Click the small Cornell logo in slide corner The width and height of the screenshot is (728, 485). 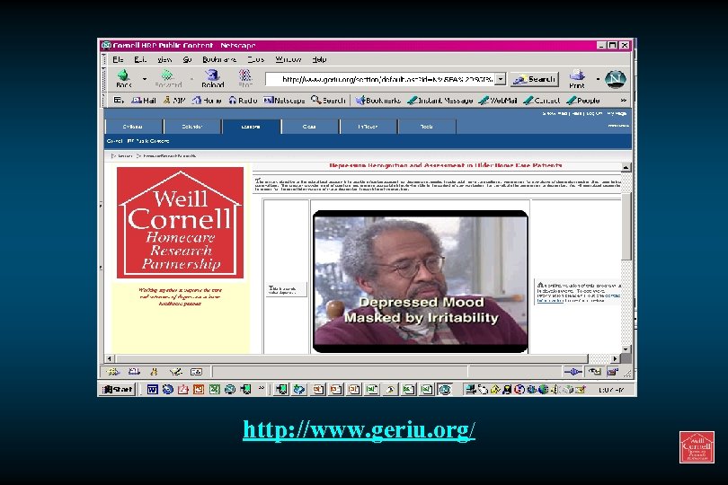[697, 447]
